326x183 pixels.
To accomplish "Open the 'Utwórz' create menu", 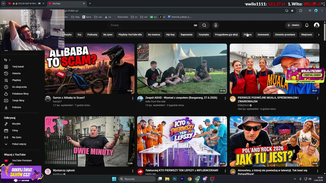I will [x=293, y=25].
